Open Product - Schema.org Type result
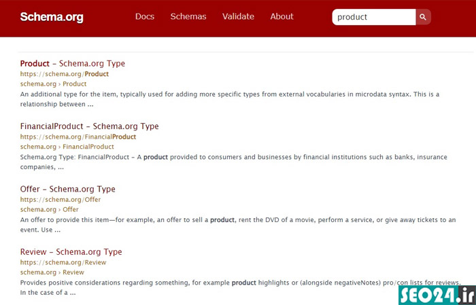The image size is (476, 305). pos(73,63)
